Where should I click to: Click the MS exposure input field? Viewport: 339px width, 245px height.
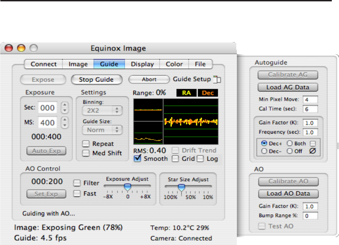coord(48,122)
